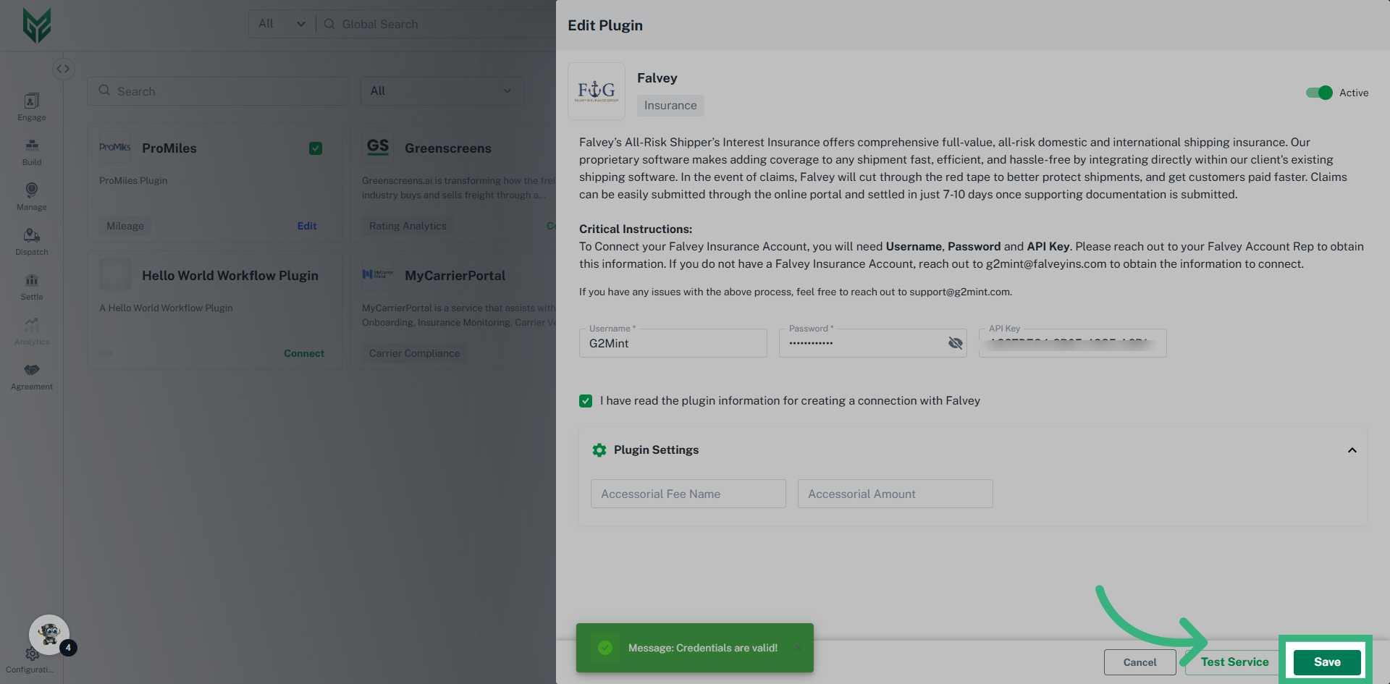This screenshot has height=684, width=1390.
Task: Open the Build sidebar section
Action: pyautogui.click(x=32, y=151)
